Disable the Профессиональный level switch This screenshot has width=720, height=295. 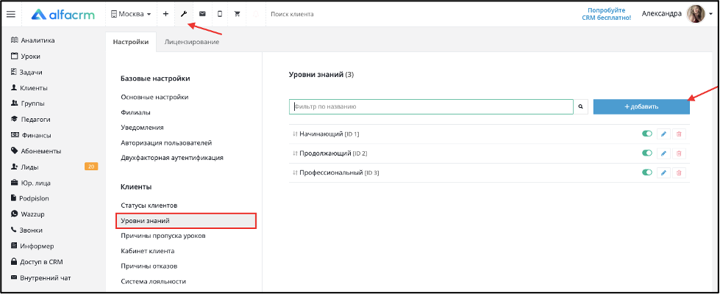pos(647,172)
